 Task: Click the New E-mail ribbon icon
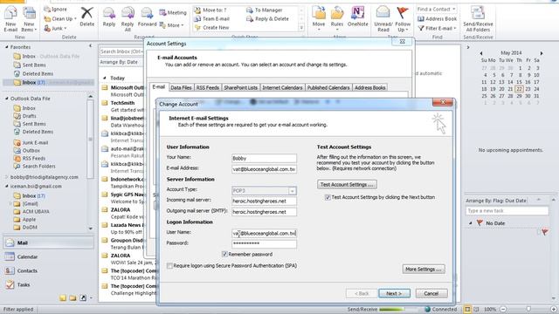tap(10, 18)
